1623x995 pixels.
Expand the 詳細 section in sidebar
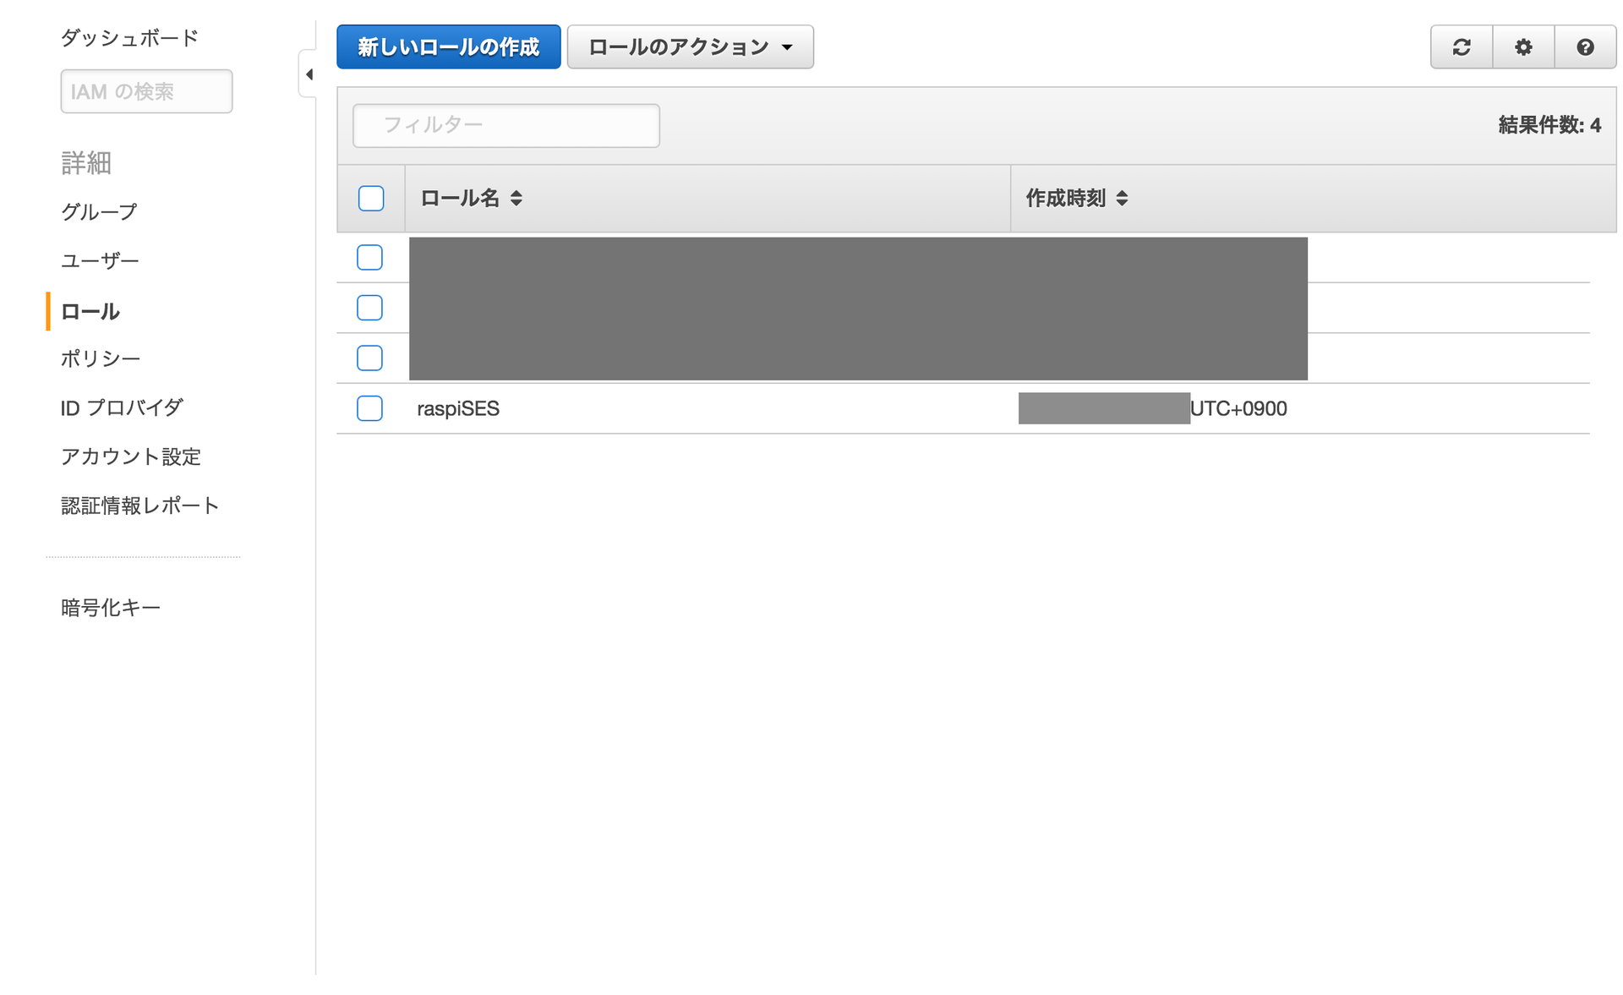85,163
